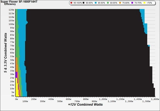Select the <70% legend label
The image size is (160, 111).
pyautogui.click(x=149, y=3)
